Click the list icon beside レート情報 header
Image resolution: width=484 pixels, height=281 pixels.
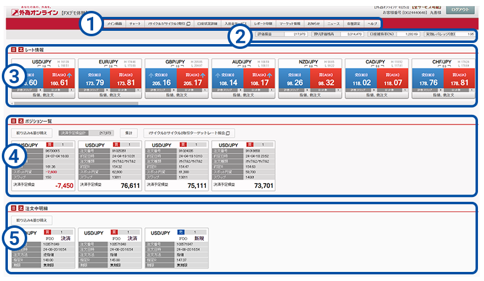[13, 50]
